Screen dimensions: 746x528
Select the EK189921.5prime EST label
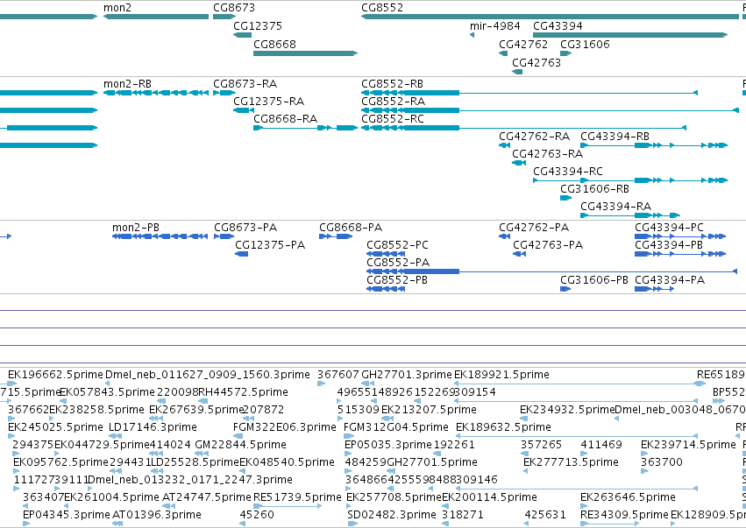[x=502, y=375]
